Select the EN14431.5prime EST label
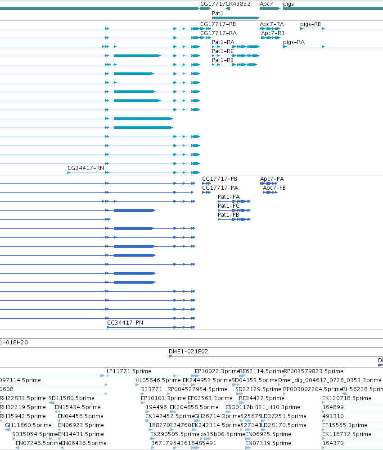 pos(81,434)
